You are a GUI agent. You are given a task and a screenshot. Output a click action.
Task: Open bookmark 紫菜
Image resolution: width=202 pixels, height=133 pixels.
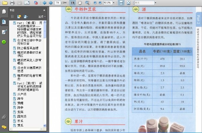click(x=20, y=112)
